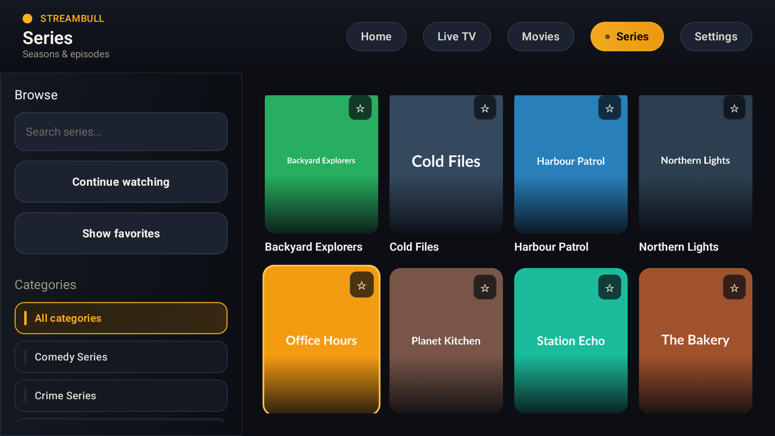Open the Office Hours series card
Screen dimensions: 775x436
pyautogui.click(x=321, y=340)
